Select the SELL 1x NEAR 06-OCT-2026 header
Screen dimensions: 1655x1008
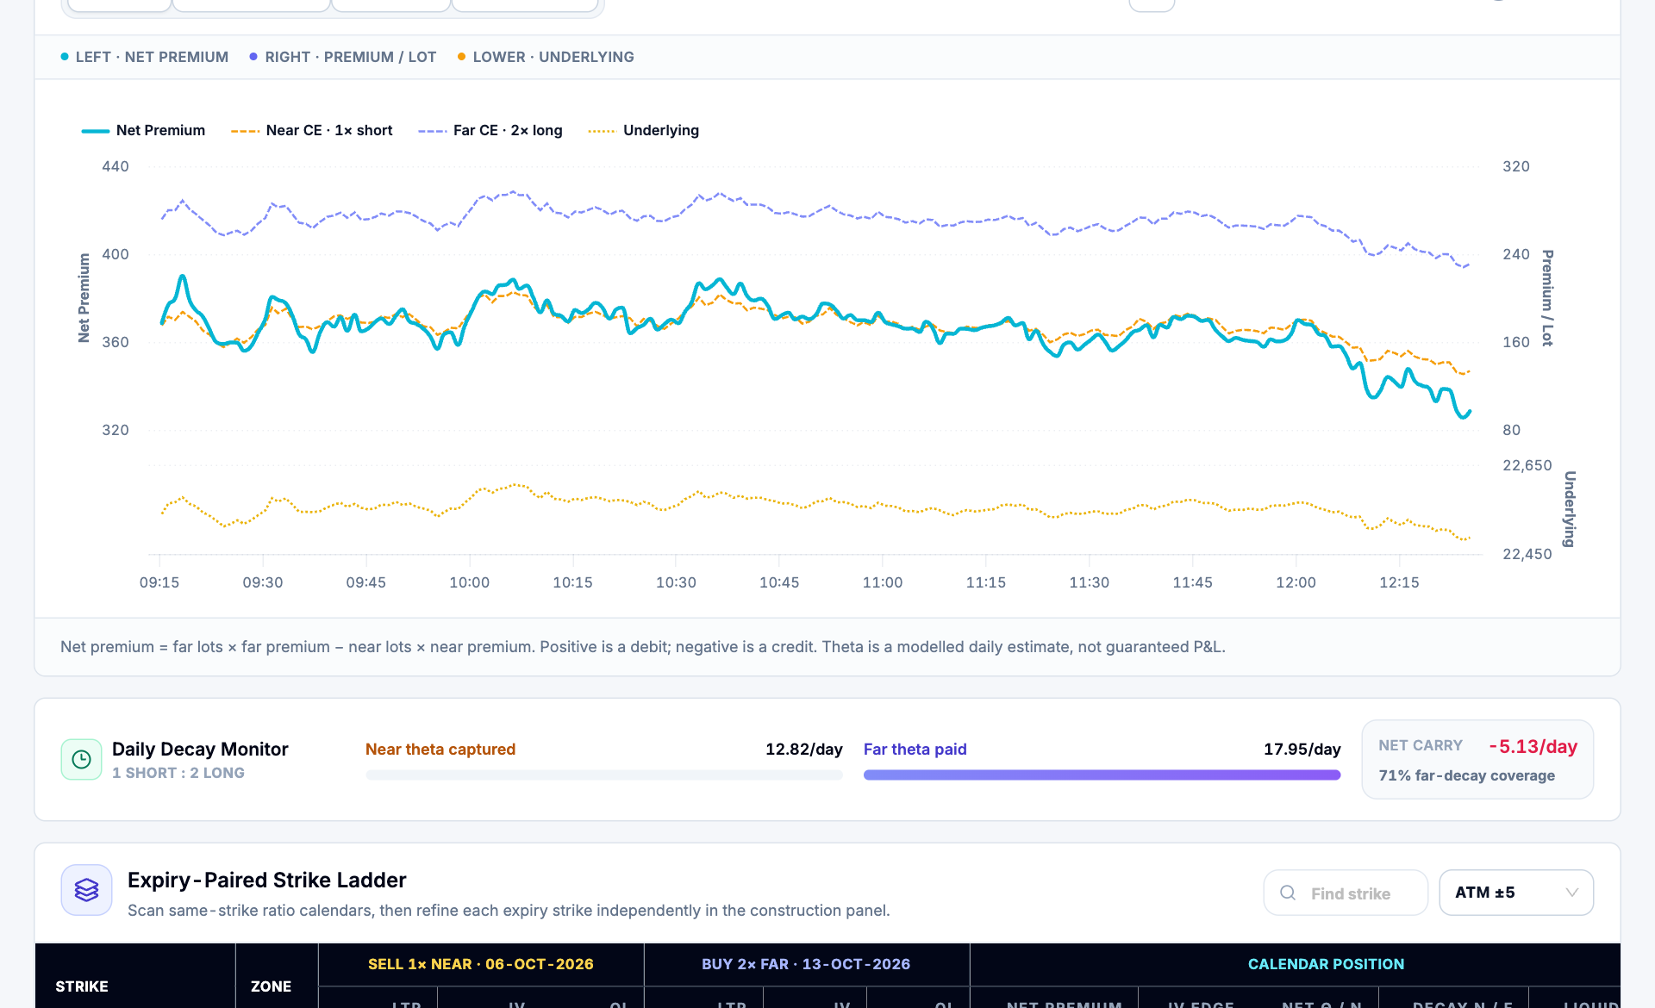tap(481, 964)
